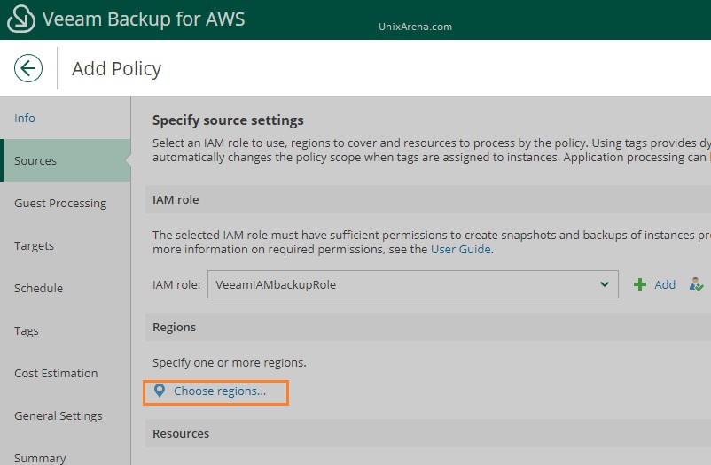Click the Veeam logo icon
Viewport: 711px width, 465px height.
21,19
